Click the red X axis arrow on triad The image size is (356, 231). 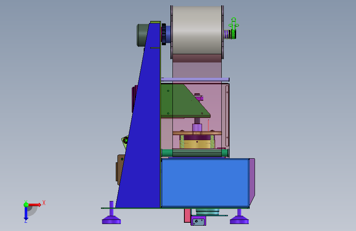(x=35, y=205)
